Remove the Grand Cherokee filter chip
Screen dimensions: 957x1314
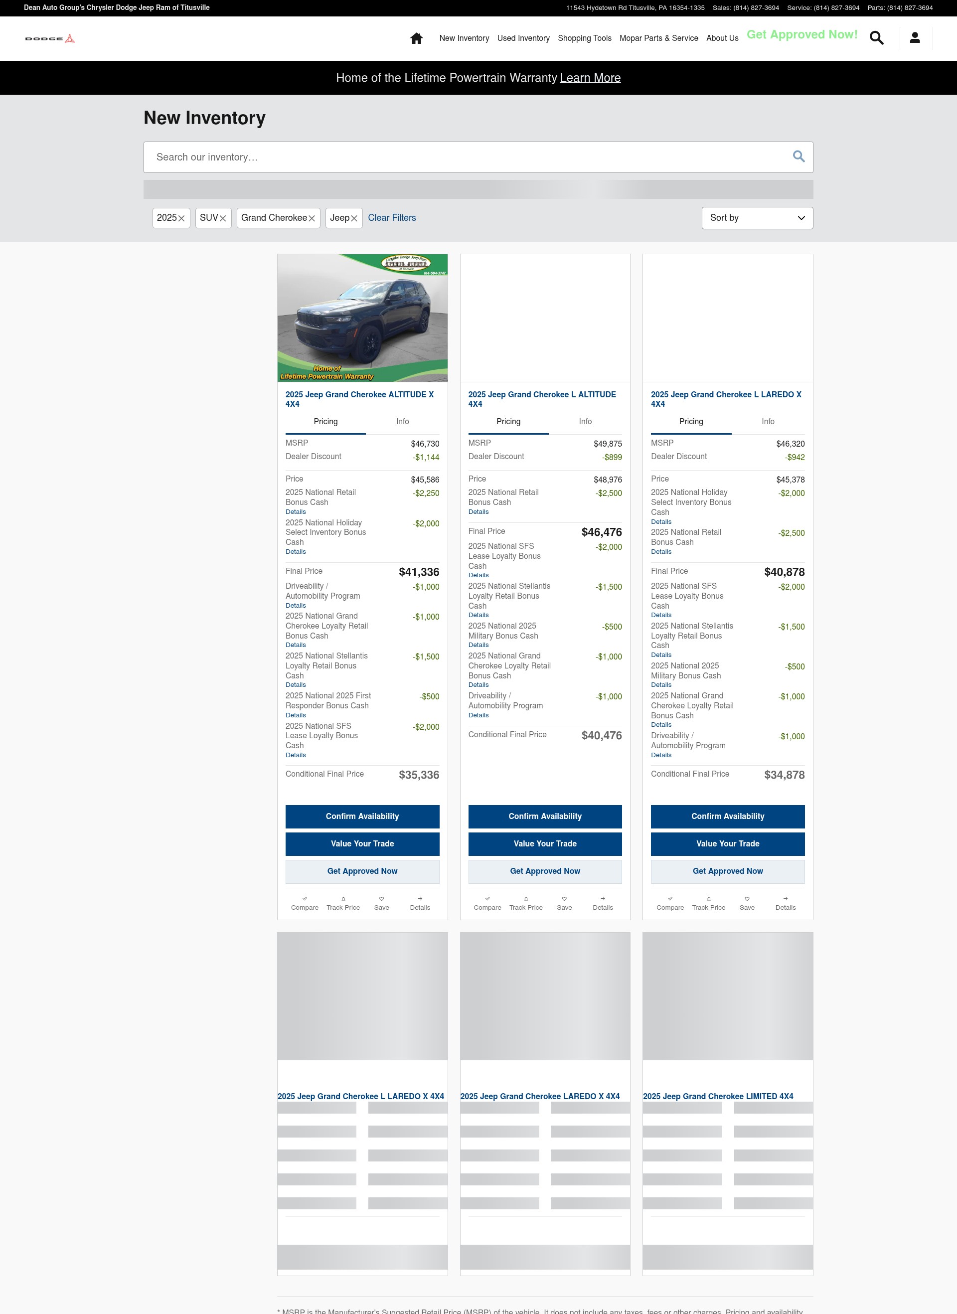[x=312, y=218]
